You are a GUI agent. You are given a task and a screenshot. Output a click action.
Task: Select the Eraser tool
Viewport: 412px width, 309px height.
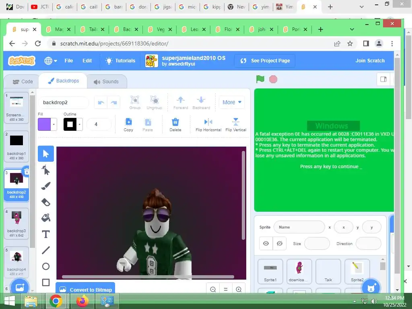point(46,202)
